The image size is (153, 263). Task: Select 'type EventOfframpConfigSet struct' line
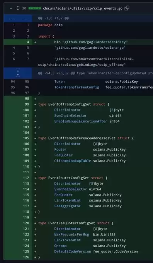[74, 104]
